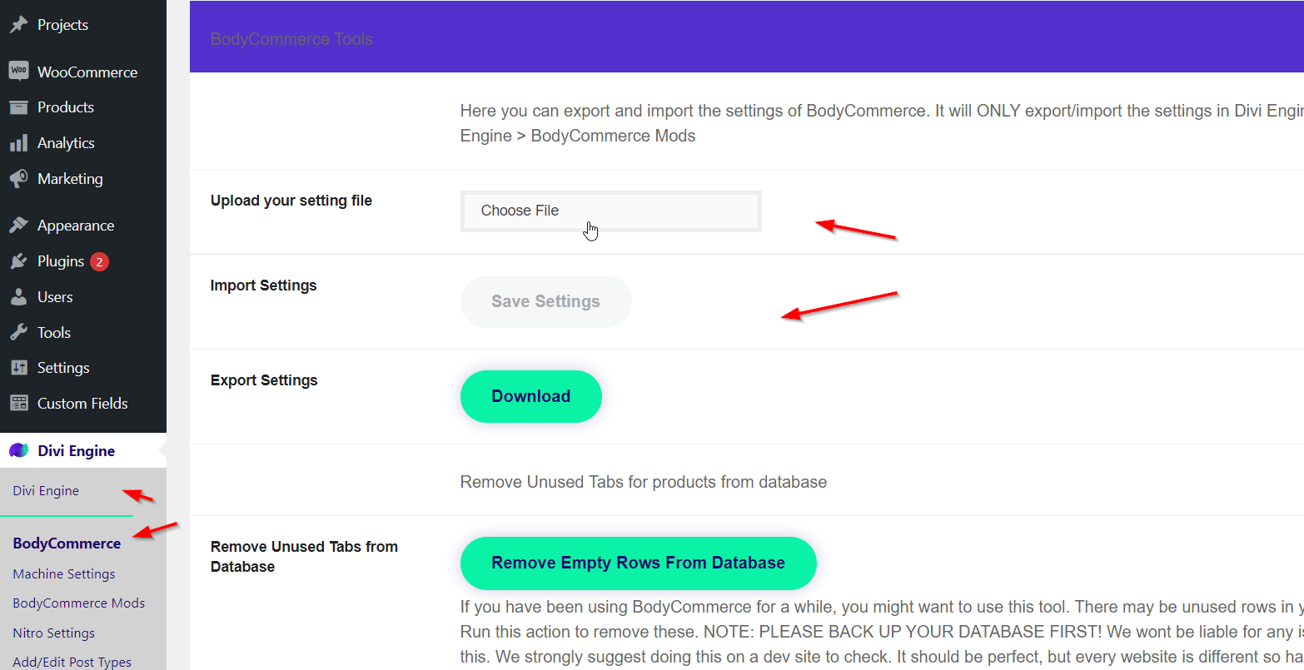Image resolution: width=1304 pixels, height=670 pixels.
Task: Click the Appearance paintbrush icon
Action: [x=18, y=226]
